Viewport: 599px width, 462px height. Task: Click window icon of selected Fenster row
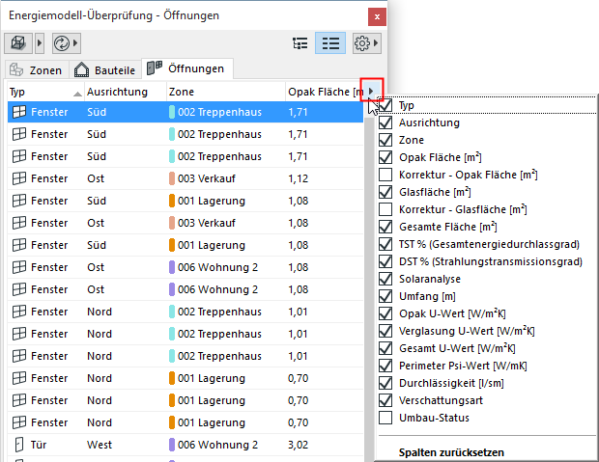point(19,112)
